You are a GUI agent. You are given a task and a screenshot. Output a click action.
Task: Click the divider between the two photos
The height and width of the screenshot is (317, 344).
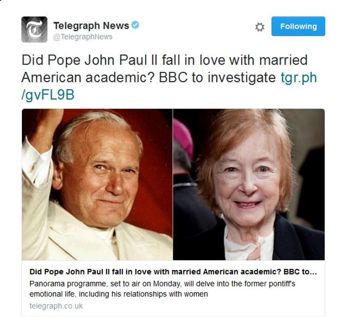point(173,184)
